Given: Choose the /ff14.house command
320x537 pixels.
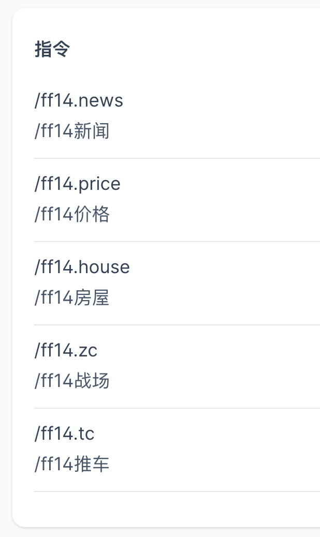Looking at the screenshot, I should click(x=82, y=267).
